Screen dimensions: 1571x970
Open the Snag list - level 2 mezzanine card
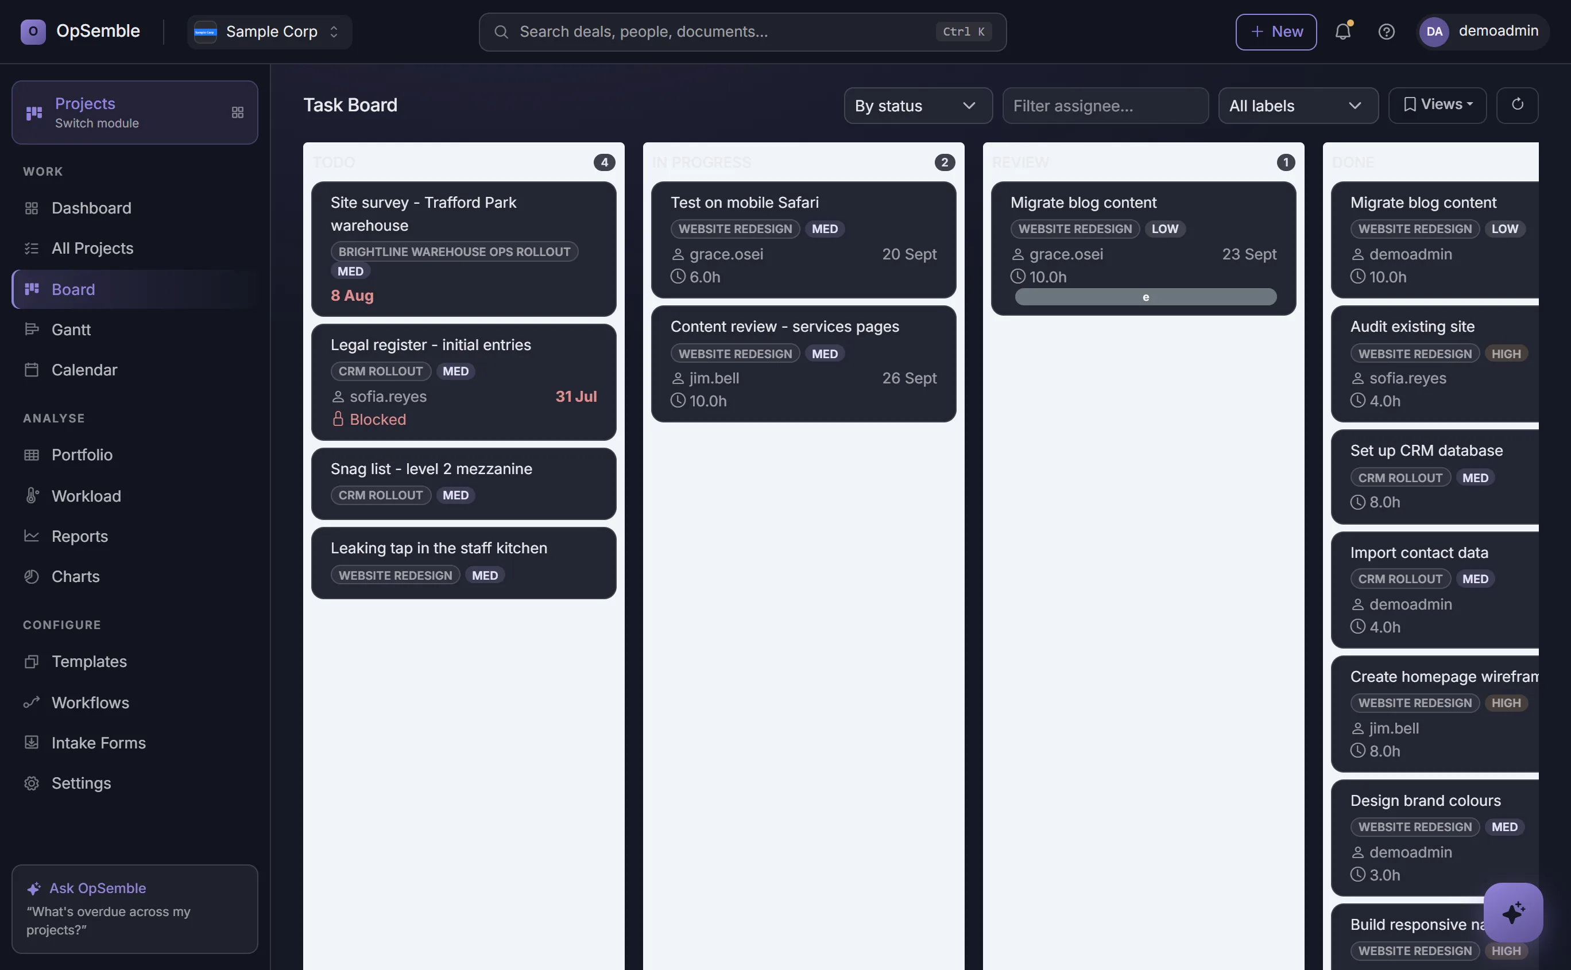coord(463,484)
